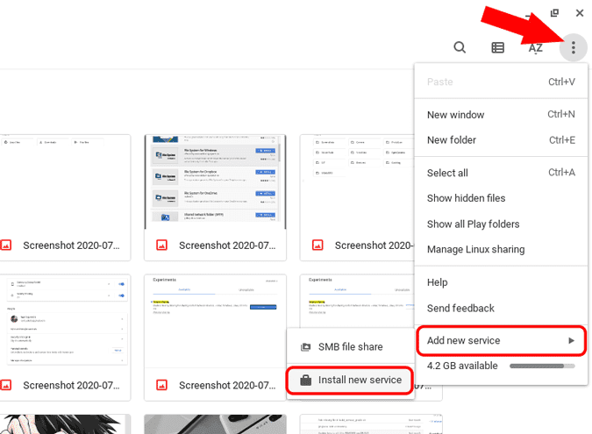Click the search magnifier icon
This screenshot has width=592, height=434.
click(x=460, y=48)
